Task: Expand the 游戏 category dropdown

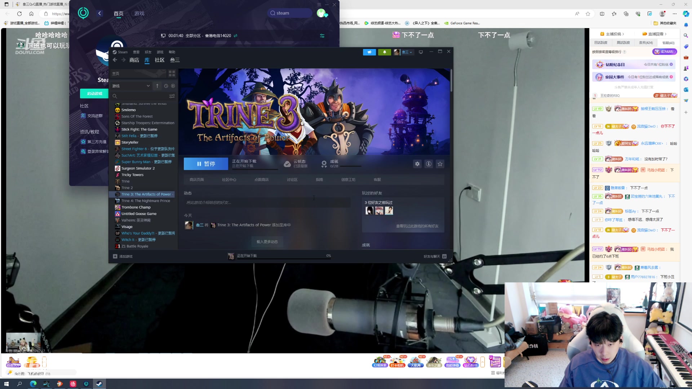Action: click(148, 86)
